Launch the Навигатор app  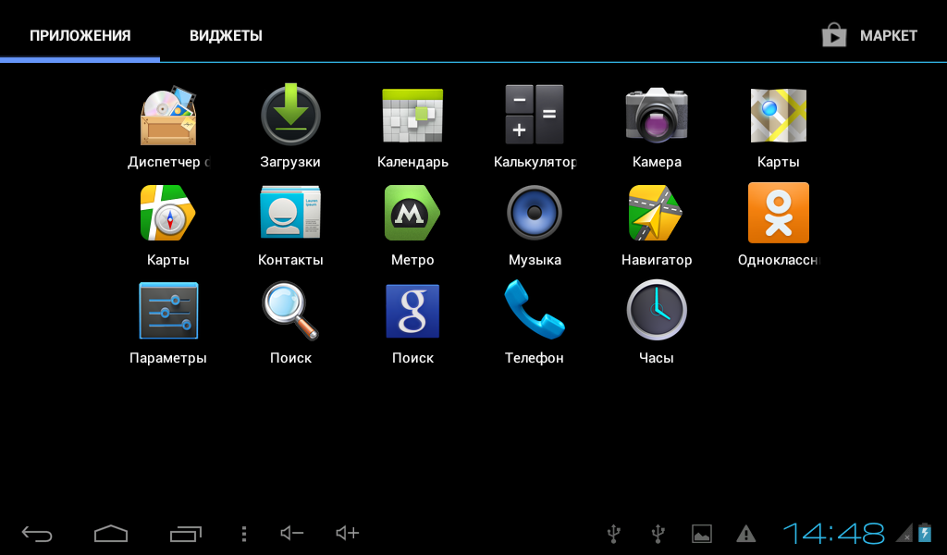[x=657, y=213]
